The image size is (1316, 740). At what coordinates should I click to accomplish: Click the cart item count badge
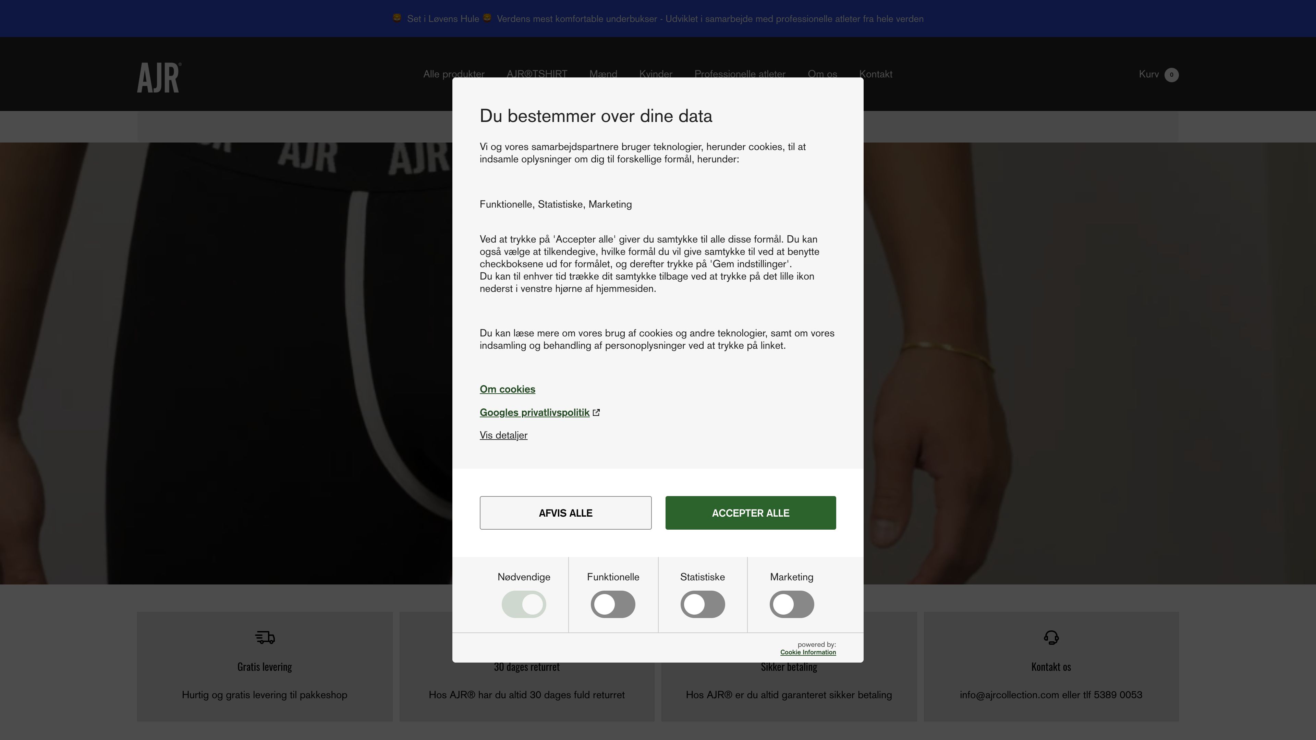point(1171,75)
